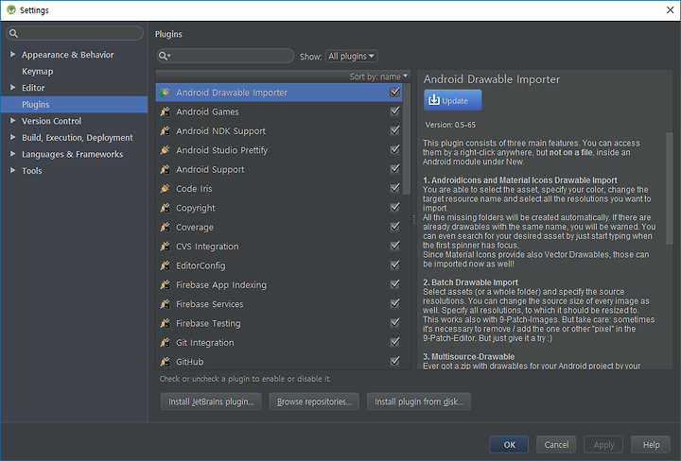
Task: Click the Firebase Services plugin icon
Action: click(165, 303)
